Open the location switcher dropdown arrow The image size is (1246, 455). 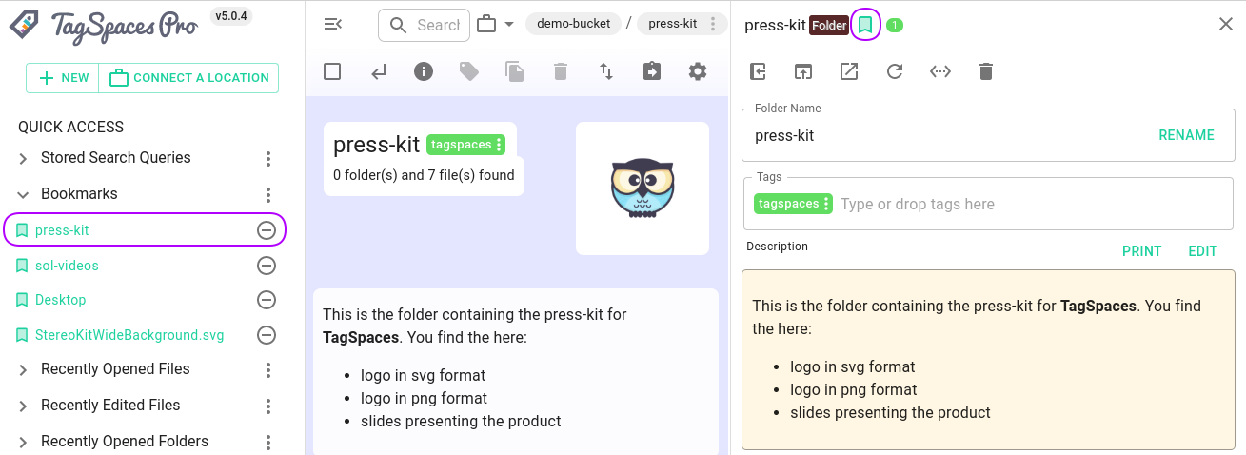point(509,24)
